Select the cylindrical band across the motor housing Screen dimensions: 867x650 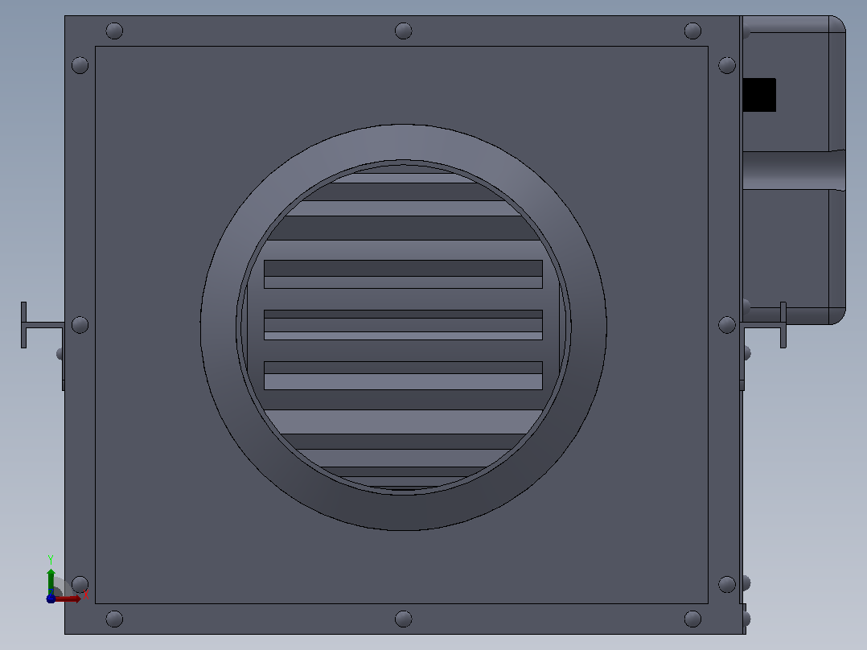point(794,170)
